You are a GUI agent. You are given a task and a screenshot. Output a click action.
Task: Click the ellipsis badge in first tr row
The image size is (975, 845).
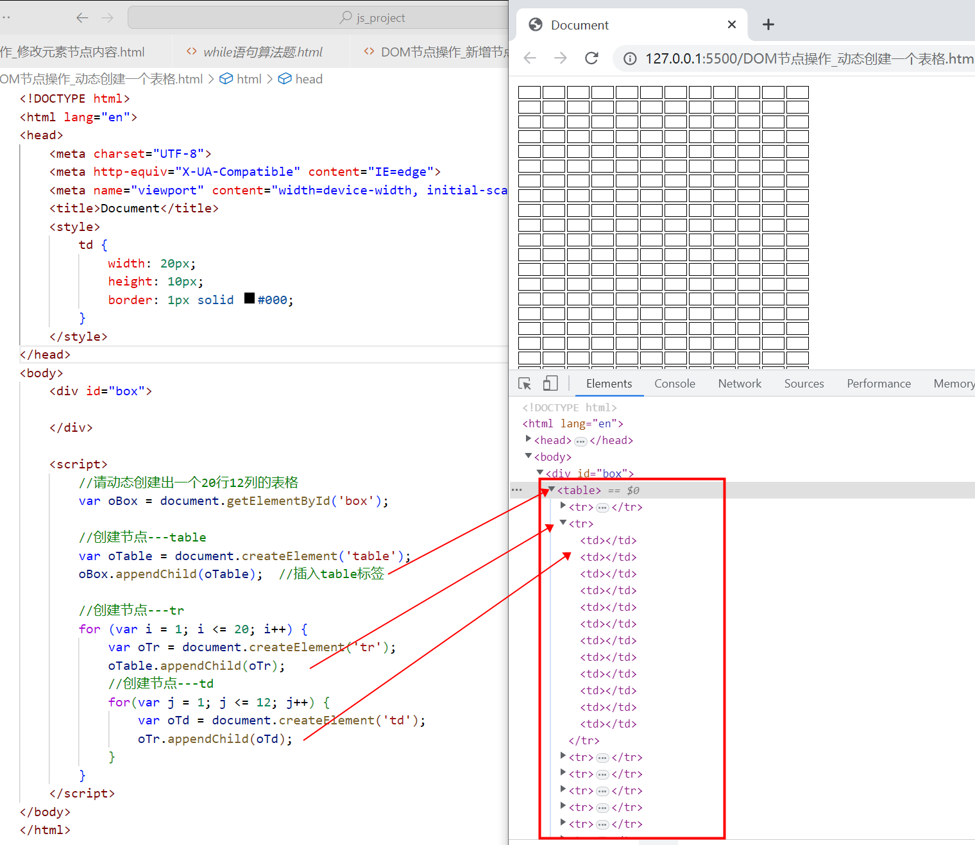602,508
